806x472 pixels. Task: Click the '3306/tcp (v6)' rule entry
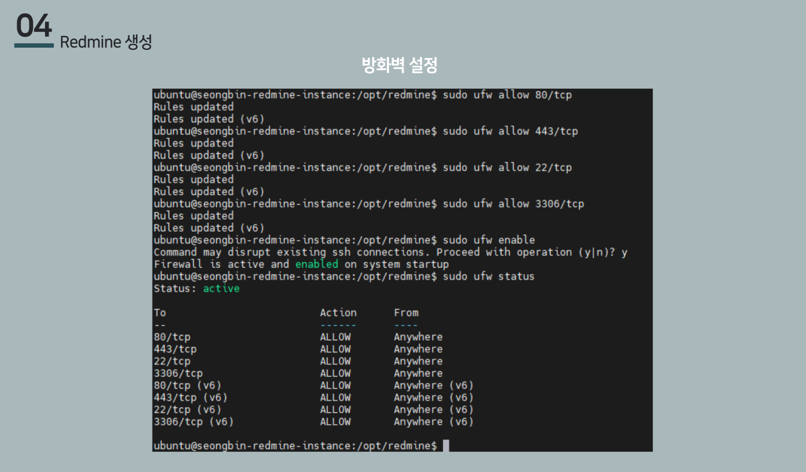tap(194, 422)
